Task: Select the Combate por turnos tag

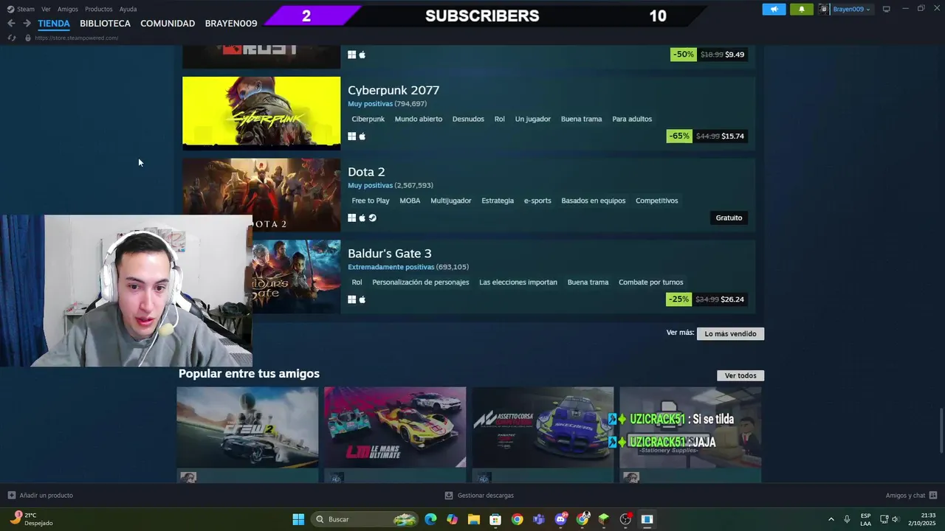Action: point(651,282)
